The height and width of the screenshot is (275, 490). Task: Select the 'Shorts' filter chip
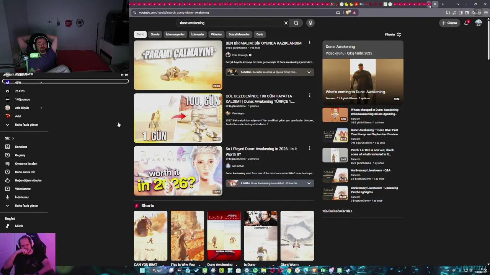click(155, 34)
